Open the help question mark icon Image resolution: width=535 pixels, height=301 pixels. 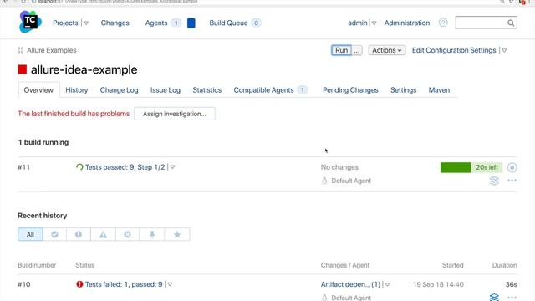443,23
